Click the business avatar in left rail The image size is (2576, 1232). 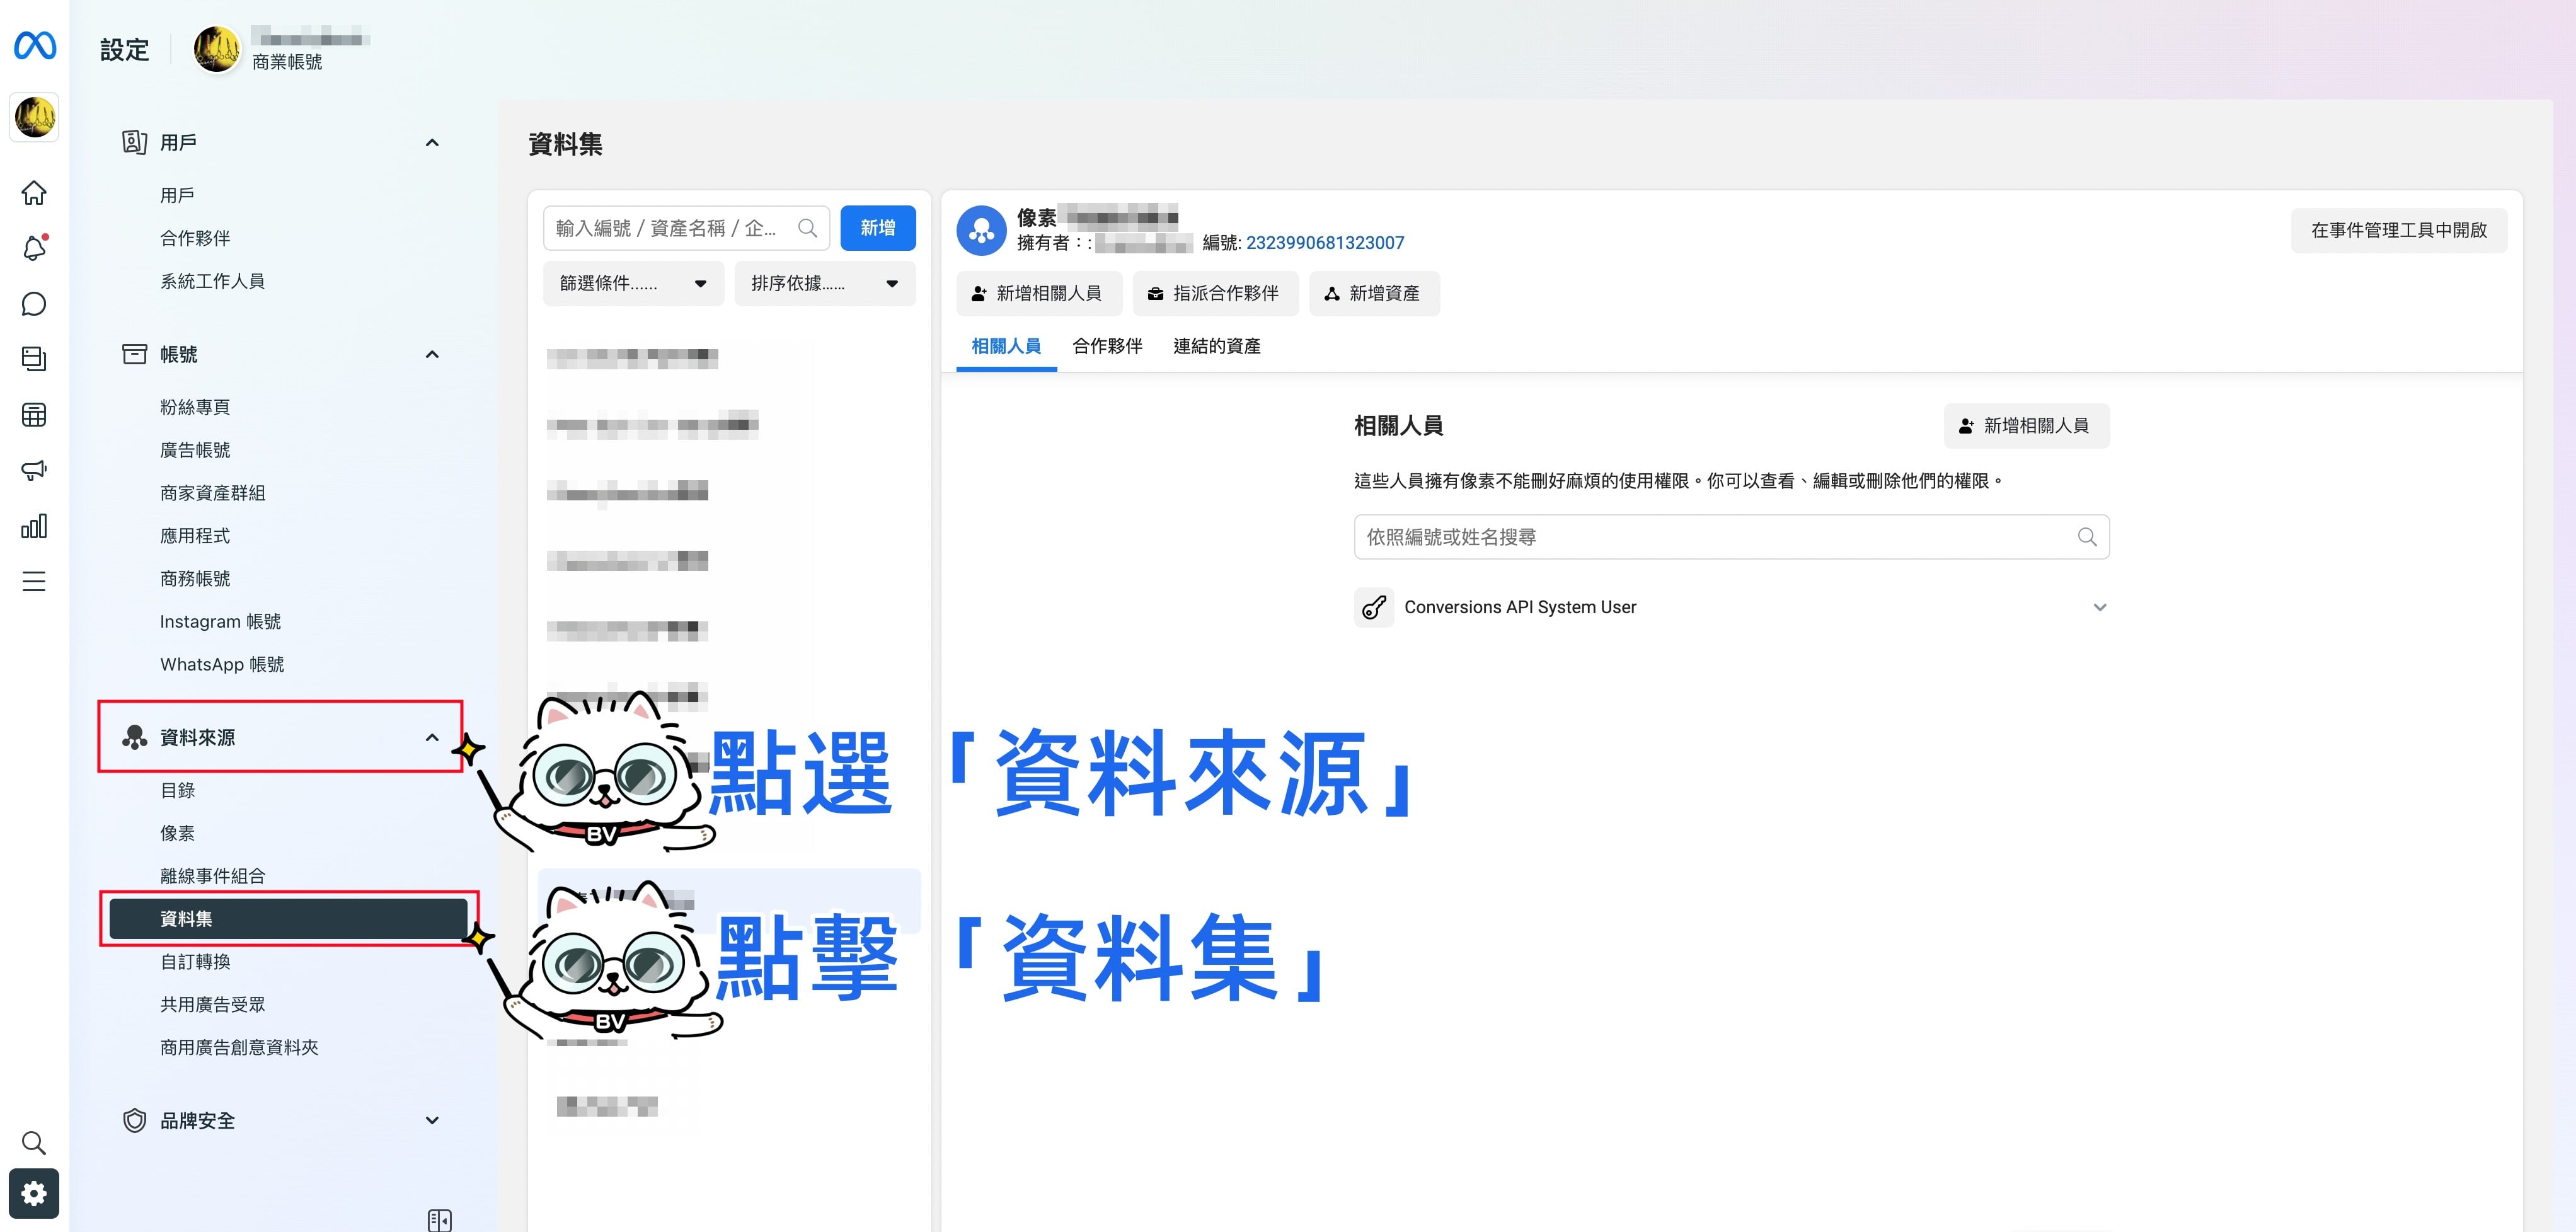pyautogui.click(x=34, y=117)
